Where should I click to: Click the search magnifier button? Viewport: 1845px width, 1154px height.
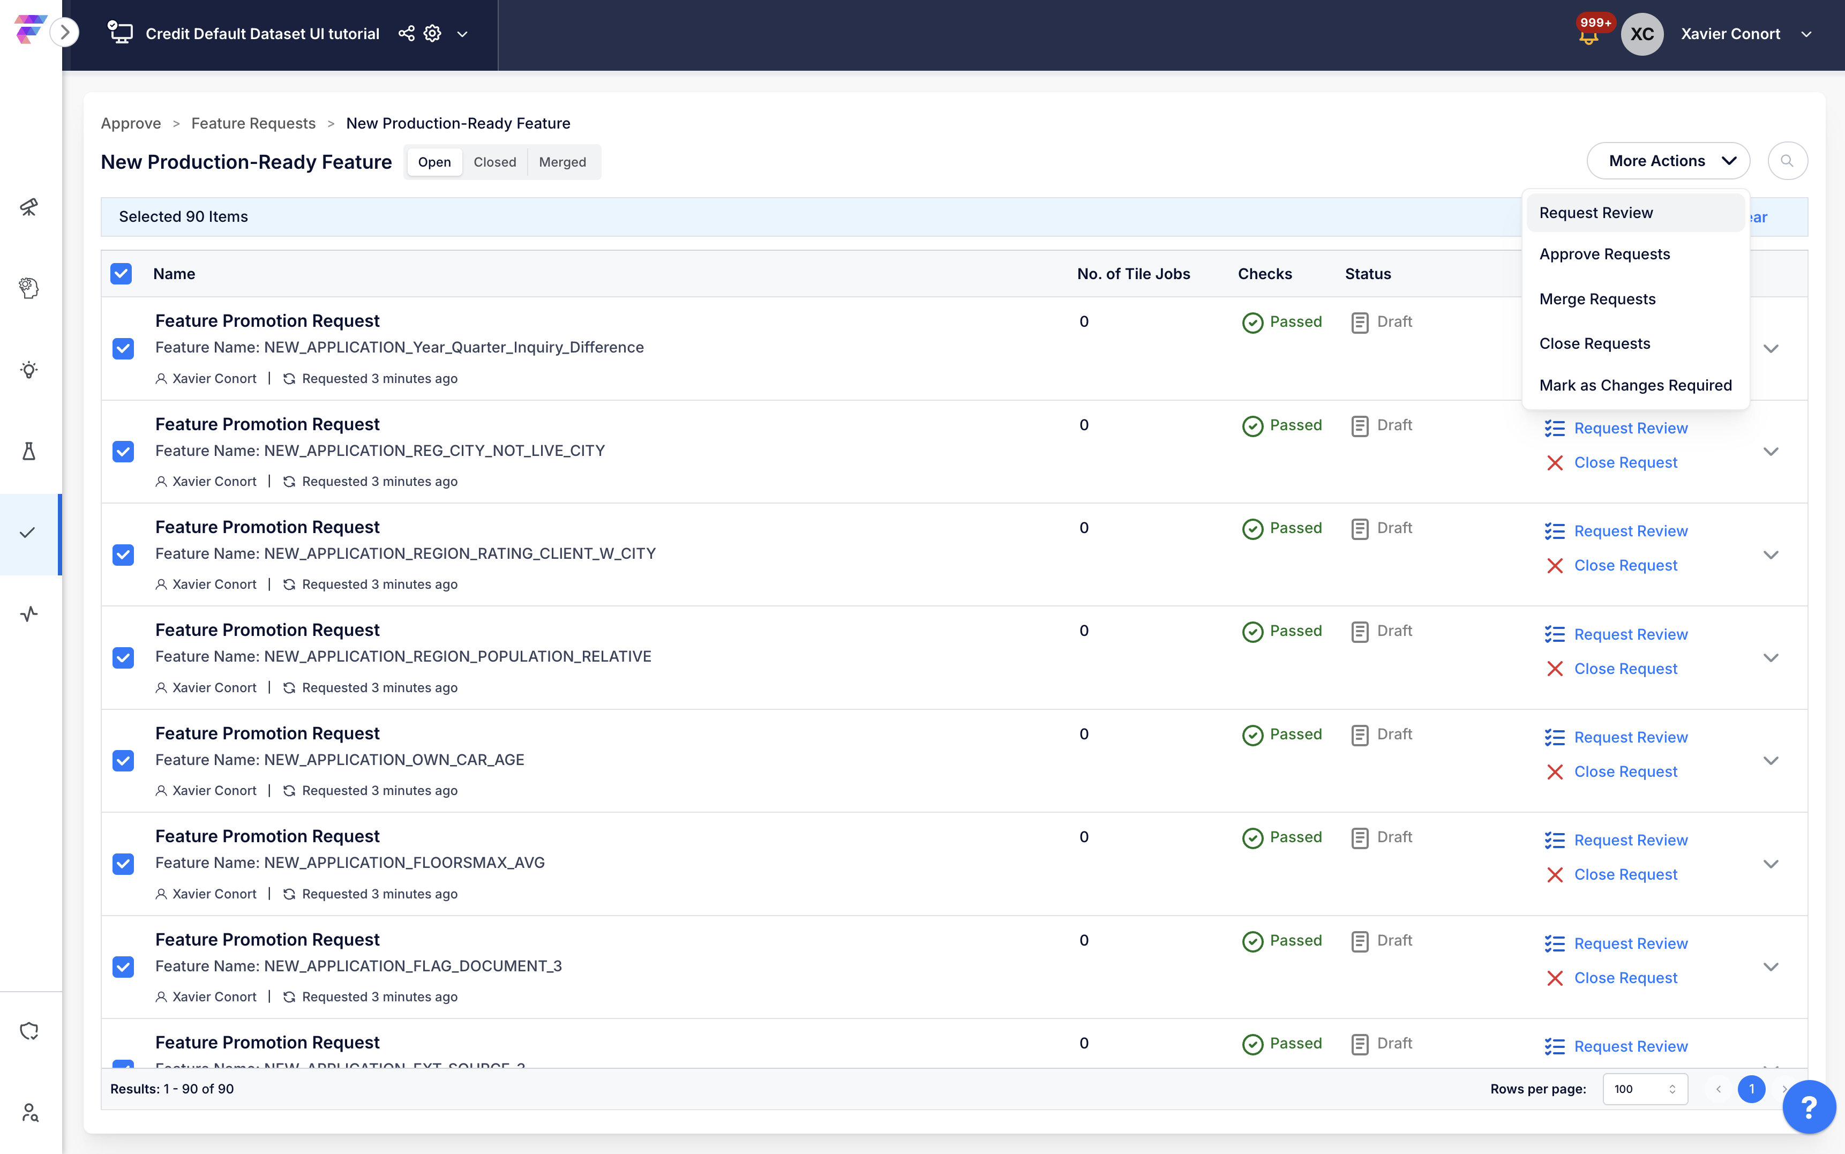(1787, 161)
